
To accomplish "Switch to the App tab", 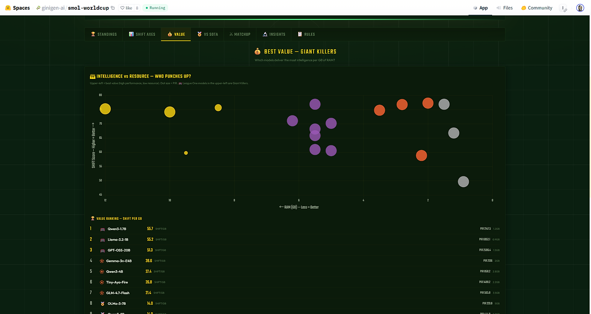I will [480, 8].
